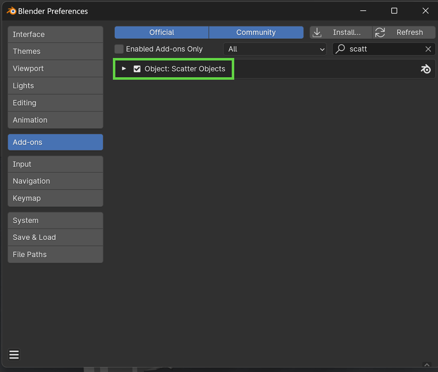Click the Install download arrow icon
Image resolution: width=438 pixels, height=372 pixels.
pyautogui.click(x=317, y=33)
